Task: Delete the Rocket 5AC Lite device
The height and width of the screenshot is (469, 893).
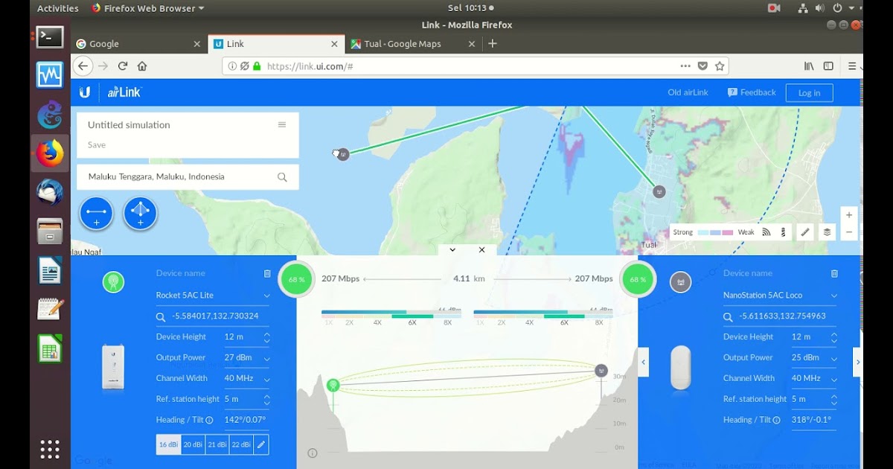Action: tap(267, 273)
